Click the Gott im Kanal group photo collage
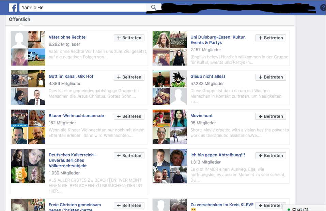The height and width of the screenshot is (211, 326). click(x=28, y=87)
